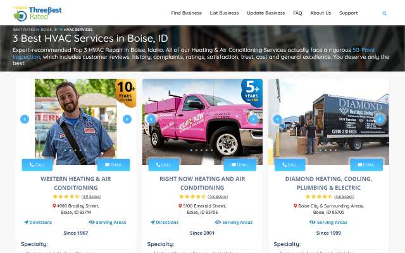
Task: Open Update Business menu item
Action: pos(266,13)
